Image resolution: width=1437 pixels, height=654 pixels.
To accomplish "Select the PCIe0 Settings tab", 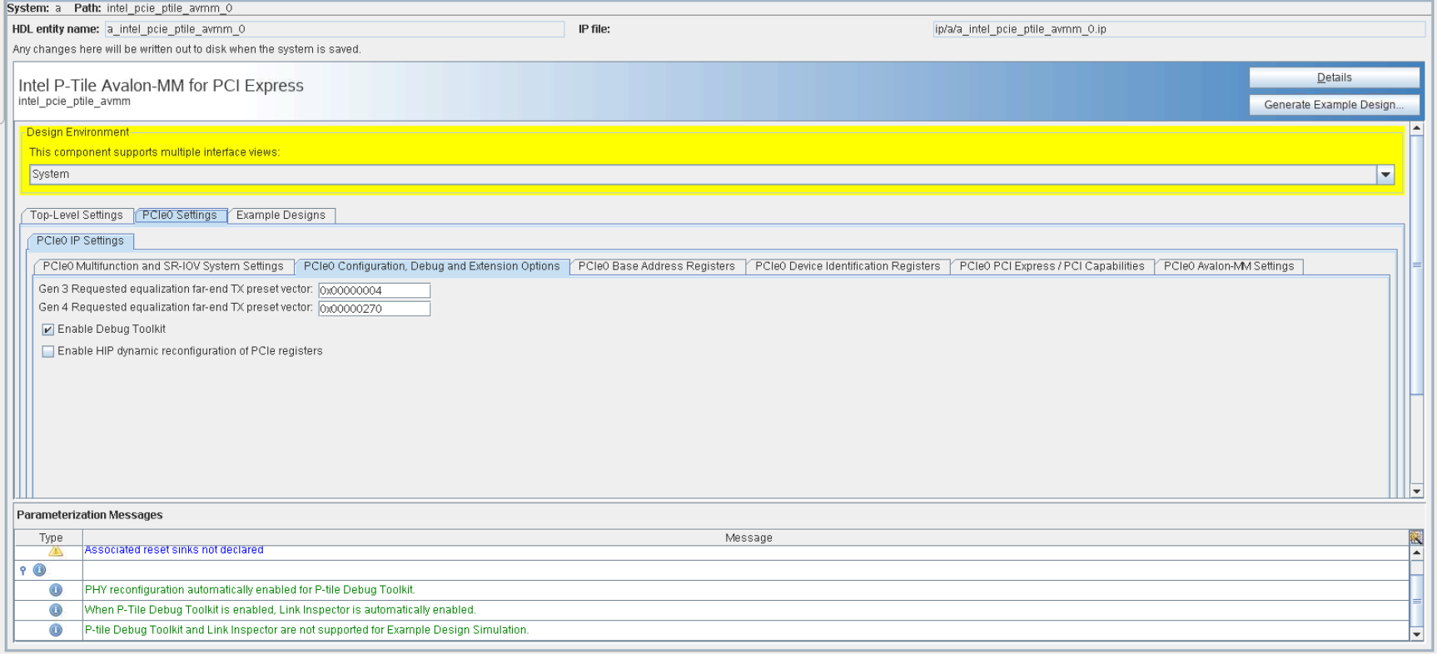I will tap(180, 216).
